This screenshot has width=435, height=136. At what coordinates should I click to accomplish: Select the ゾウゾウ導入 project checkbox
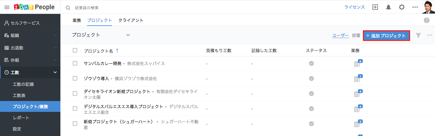click(75, 78)
